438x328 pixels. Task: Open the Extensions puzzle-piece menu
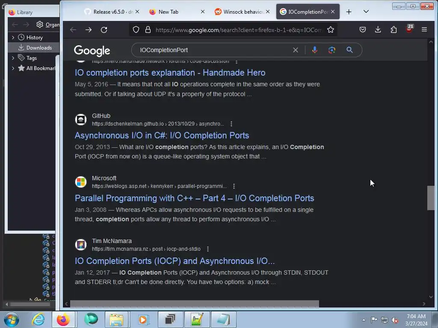click(394, 29)
